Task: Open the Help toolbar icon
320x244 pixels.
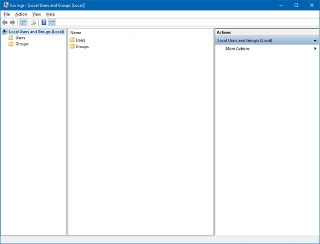Action: (43, 22)
